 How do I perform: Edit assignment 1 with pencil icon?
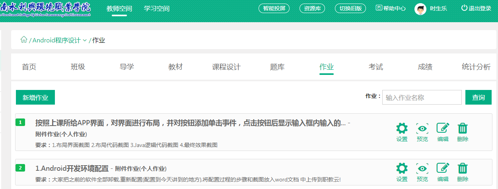point(443,128)
